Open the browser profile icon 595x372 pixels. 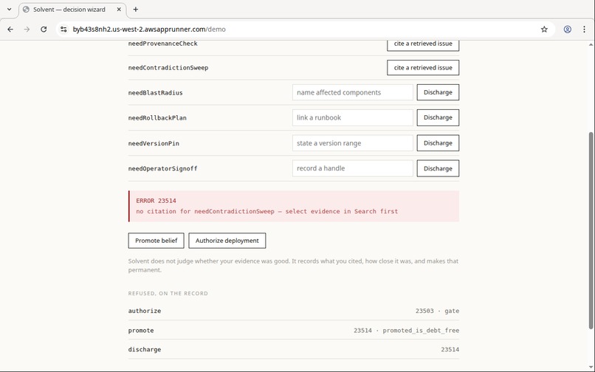pos(567,30)
